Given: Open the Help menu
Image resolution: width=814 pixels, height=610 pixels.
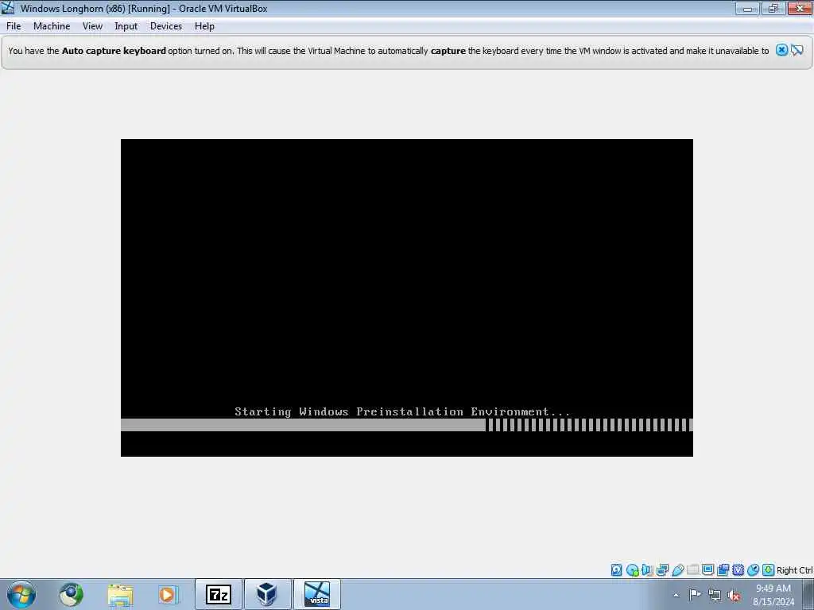Looking at the screenshot, I should 204,26.
